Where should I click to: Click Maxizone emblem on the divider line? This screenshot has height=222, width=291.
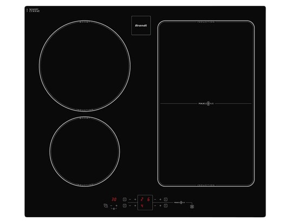point(206,103)
